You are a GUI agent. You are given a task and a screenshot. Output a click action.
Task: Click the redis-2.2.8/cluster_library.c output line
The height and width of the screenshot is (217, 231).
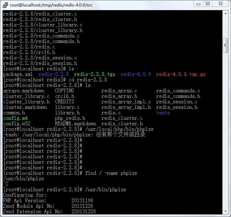point(42,25)
